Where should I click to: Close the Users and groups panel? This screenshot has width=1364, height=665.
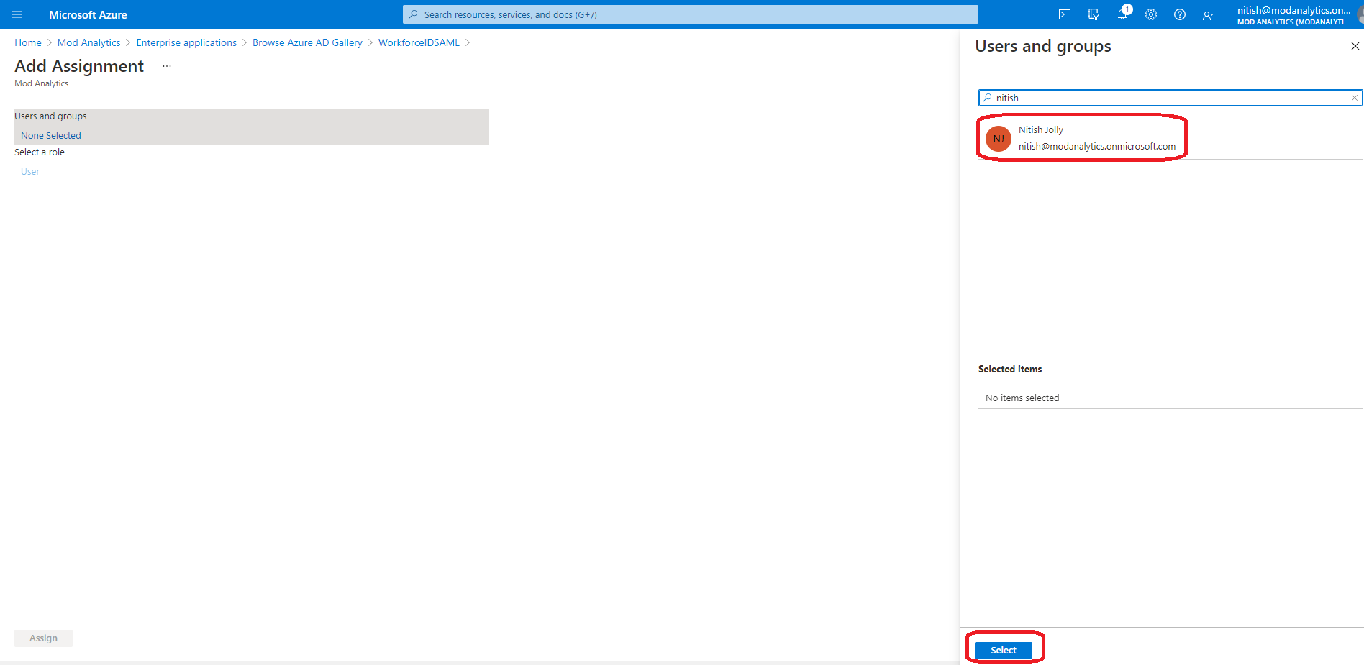click(x=1355, y=46)
